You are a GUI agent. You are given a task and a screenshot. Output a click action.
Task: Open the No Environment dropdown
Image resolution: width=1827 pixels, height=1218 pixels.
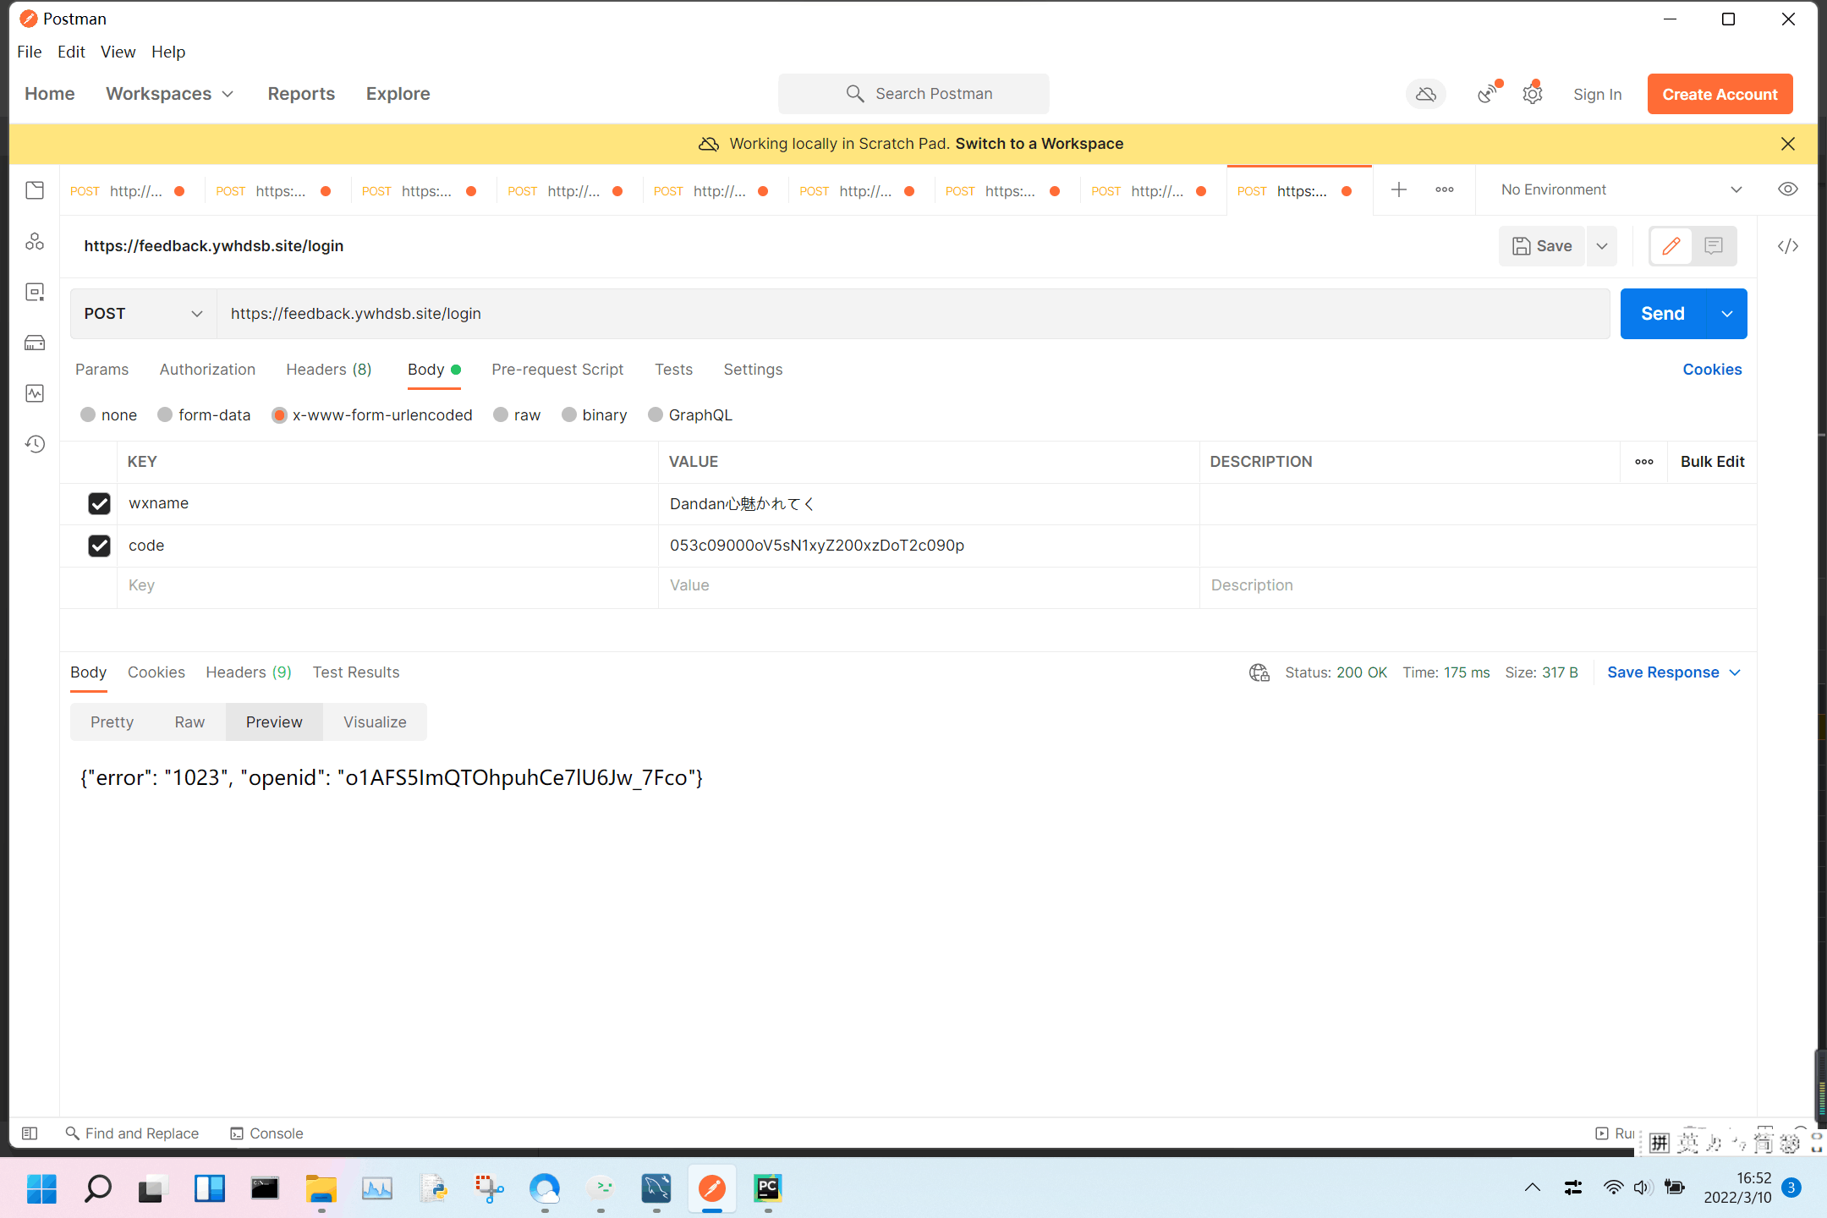click(x=1621, y=189)
